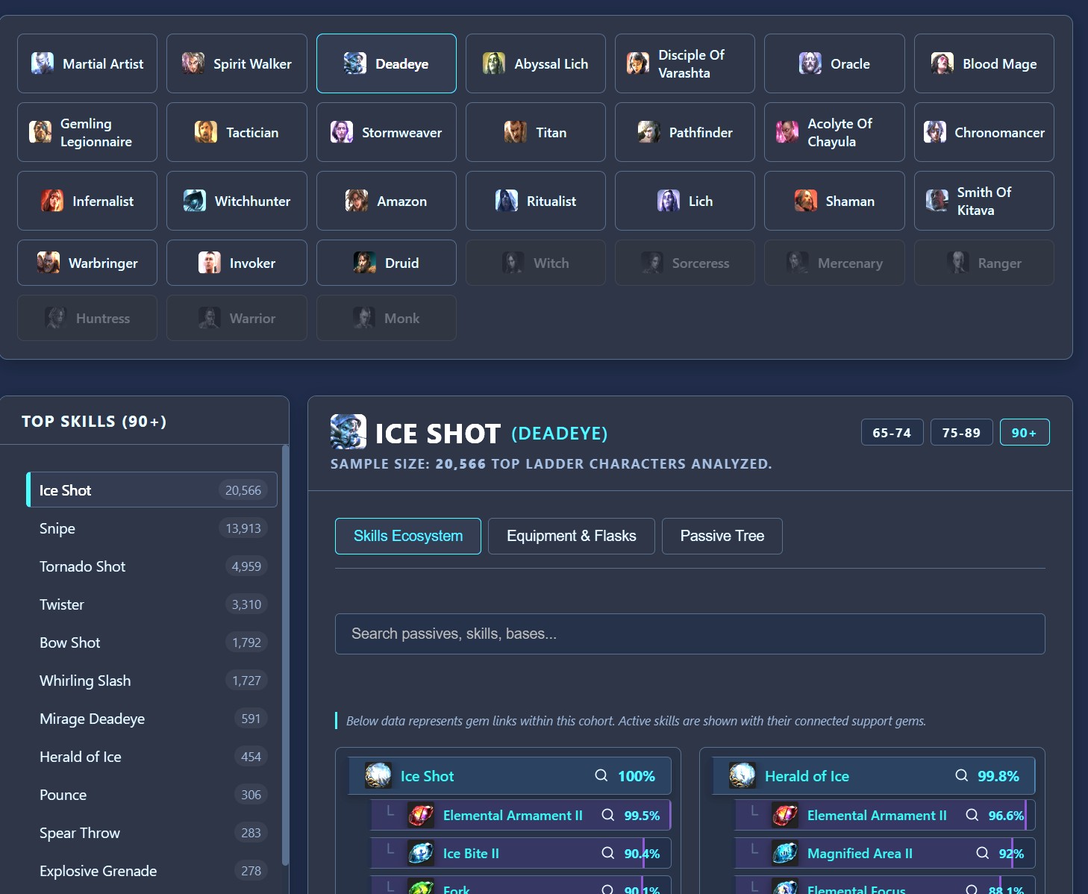Click the Magnified Area II gem icon

(x=785, y=853)
